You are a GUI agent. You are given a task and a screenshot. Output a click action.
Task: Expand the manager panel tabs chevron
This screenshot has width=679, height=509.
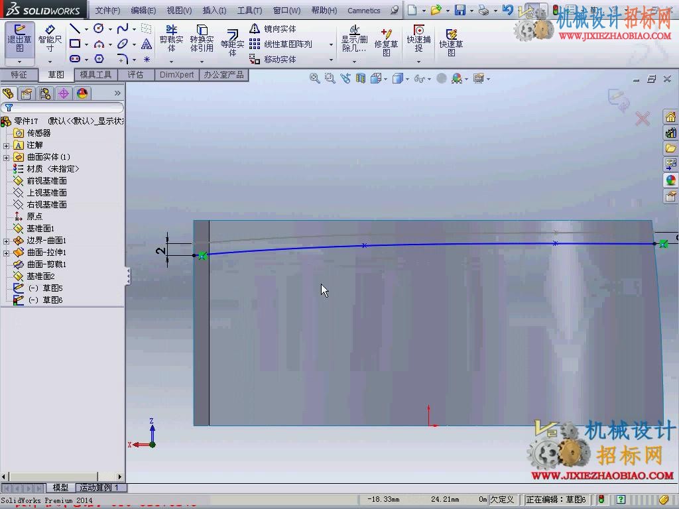pos(117,93)
